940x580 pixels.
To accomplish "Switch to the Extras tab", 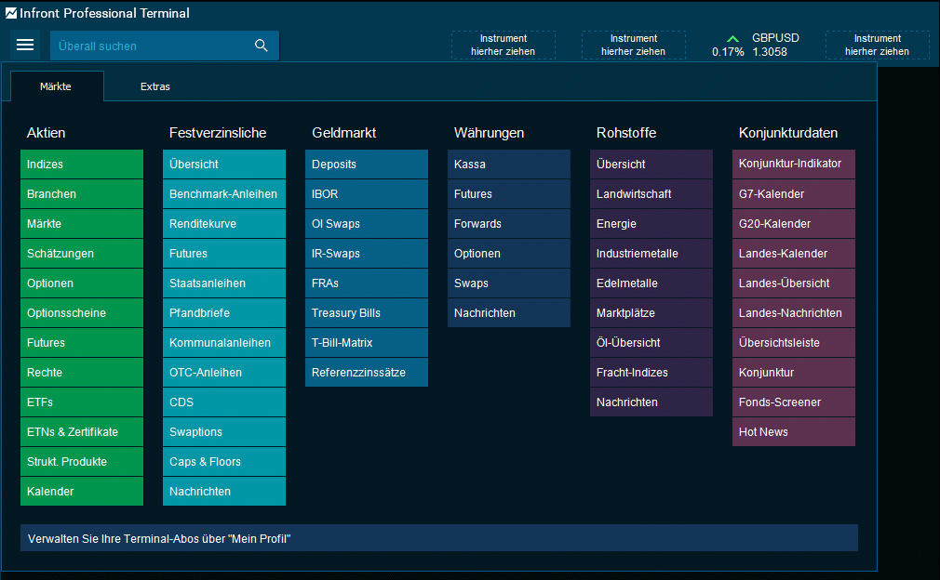I will (155, 86).
